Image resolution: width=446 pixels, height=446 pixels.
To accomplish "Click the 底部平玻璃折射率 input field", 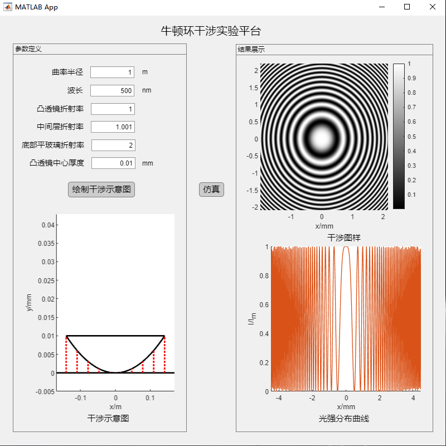I will 111,145.
